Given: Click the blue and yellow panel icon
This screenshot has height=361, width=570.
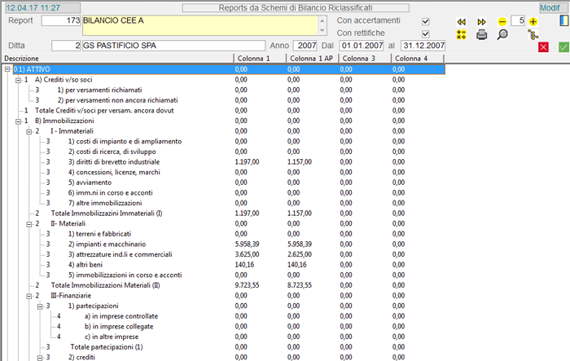Looking at the screenshot, I should click(563, 20).
